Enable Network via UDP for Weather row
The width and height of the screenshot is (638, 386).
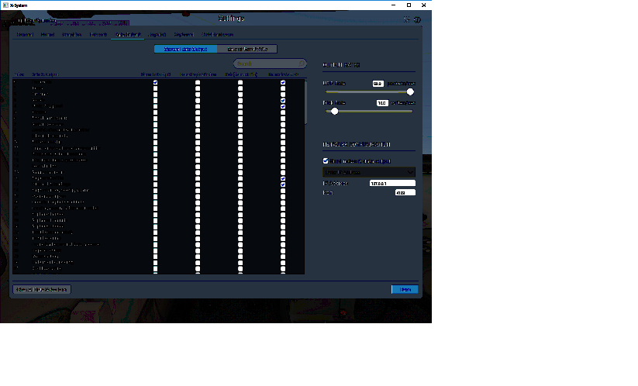283,112
